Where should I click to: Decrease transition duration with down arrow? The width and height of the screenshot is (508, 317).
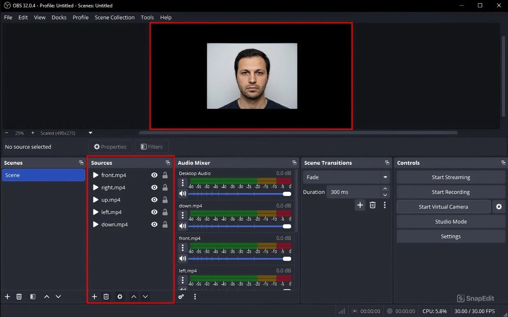click(x=385, y=195)
